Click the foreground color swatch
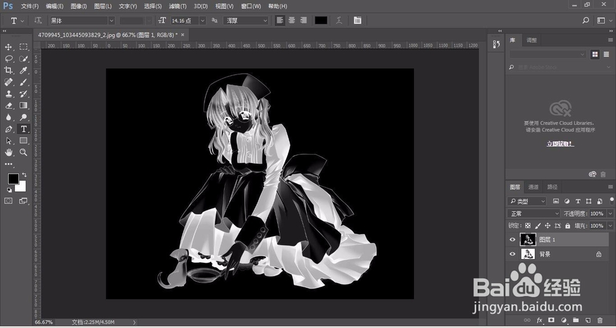The image size is (616, 328). (x=14, y=178)
